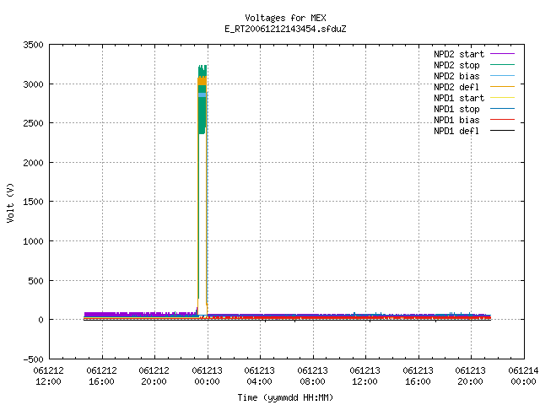This screenshot has width=540, height=405.
Task: Click the 2000 y-axis tick label
Action: (x=34, y=163)
